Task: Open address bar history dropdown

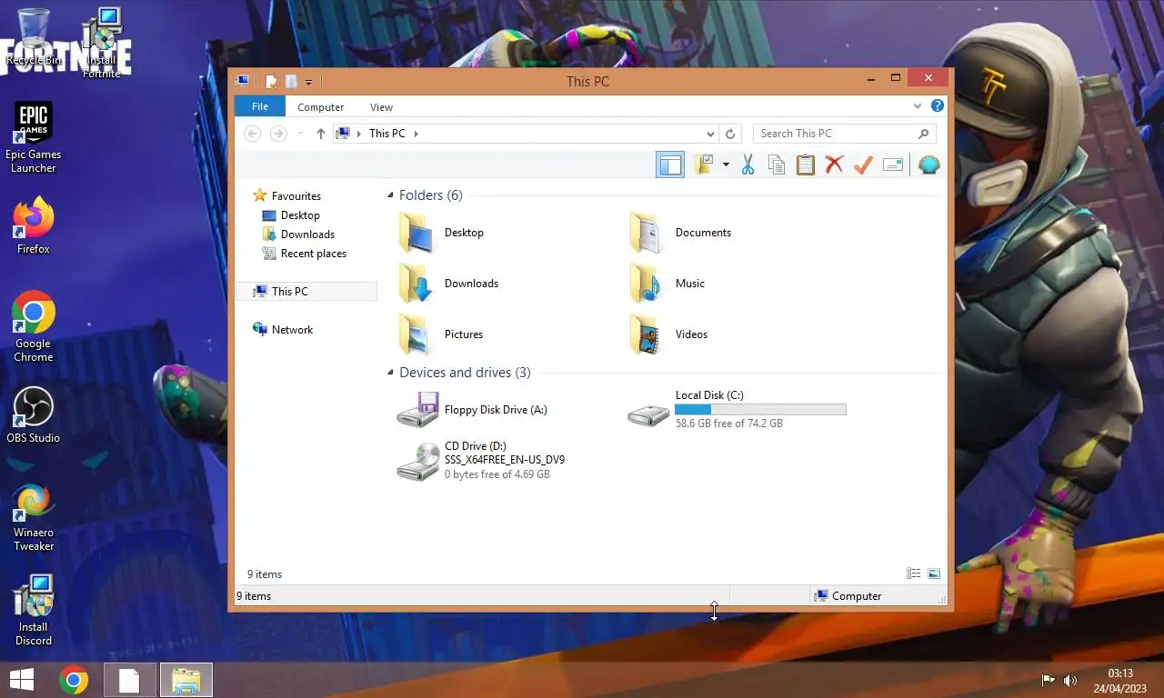Action: 710,134
